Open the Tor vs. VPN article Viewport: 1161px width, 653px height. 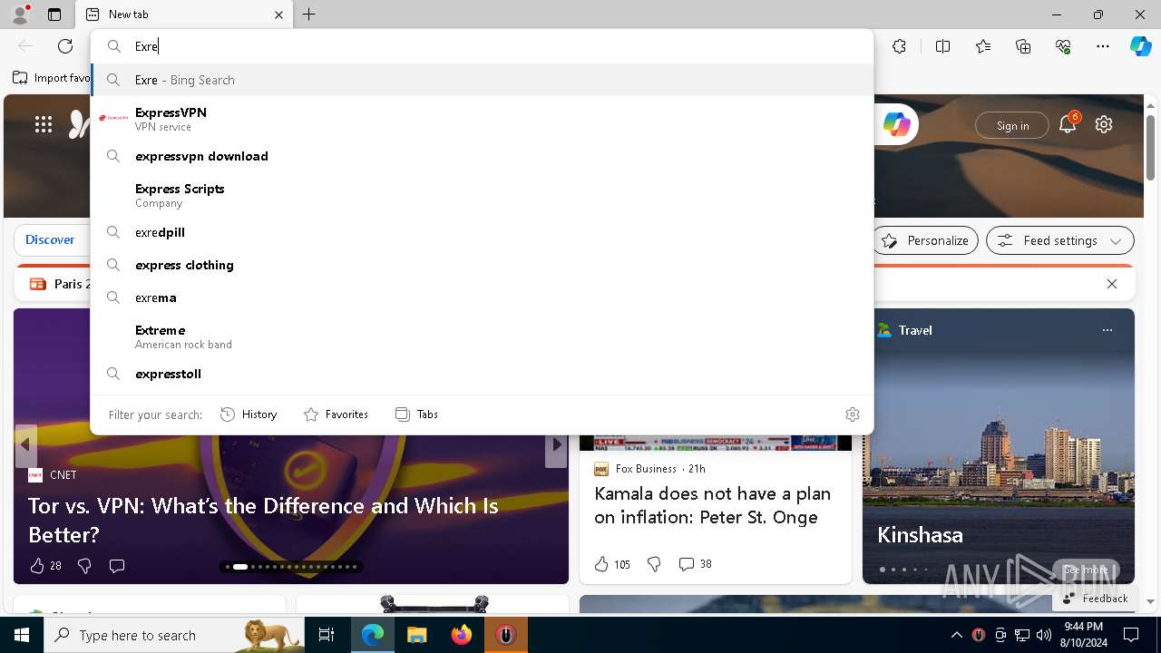pyautogui.click(x=263, y=520)
